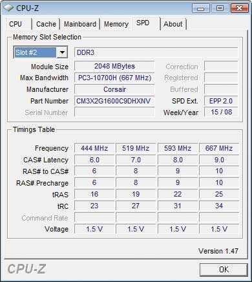Open the Mainboard tab
Screen dimensions: 252x282
click(x=80, y=24)
